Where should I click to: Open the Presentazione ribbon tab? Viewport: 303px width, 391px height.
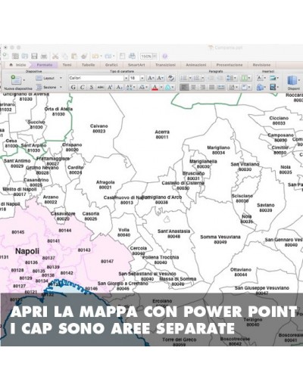(x=230, y=65)
